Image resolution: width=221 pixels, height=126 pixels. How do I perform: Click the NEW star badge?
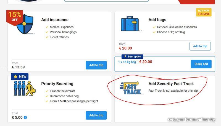coord(20,76)
